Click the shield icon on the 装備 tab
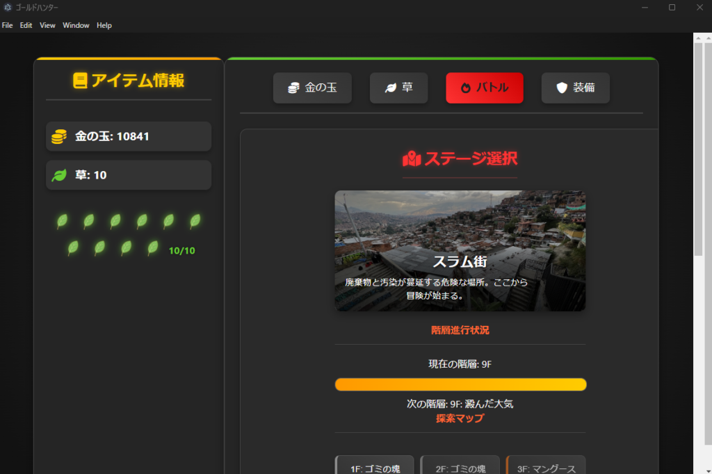 point(562,88)
